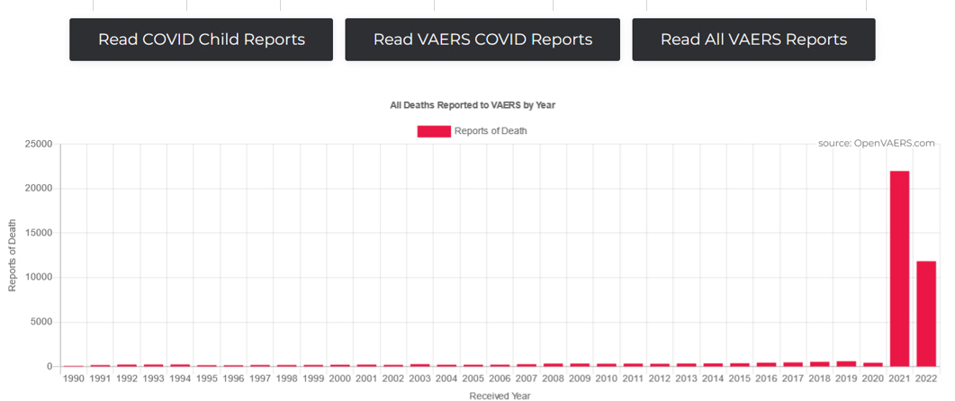Click the Read VAERS COVID Reports button
Viewport: 955px width, 401px height.
click(482, 40)
